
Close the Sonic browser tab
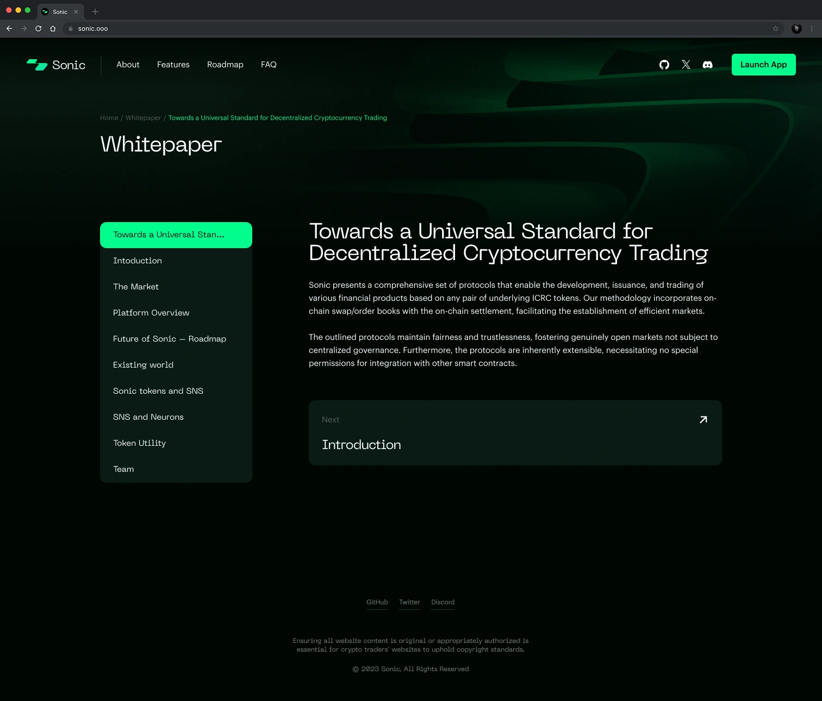tap(76, 11)
